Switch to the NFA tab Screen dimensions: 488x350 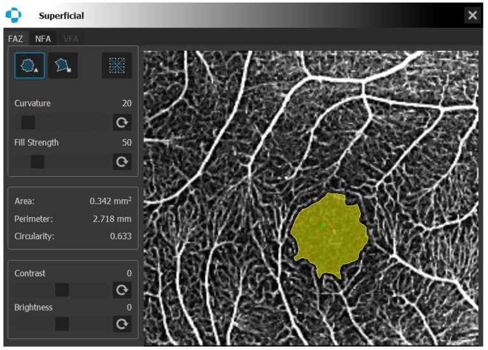(43, 39)
